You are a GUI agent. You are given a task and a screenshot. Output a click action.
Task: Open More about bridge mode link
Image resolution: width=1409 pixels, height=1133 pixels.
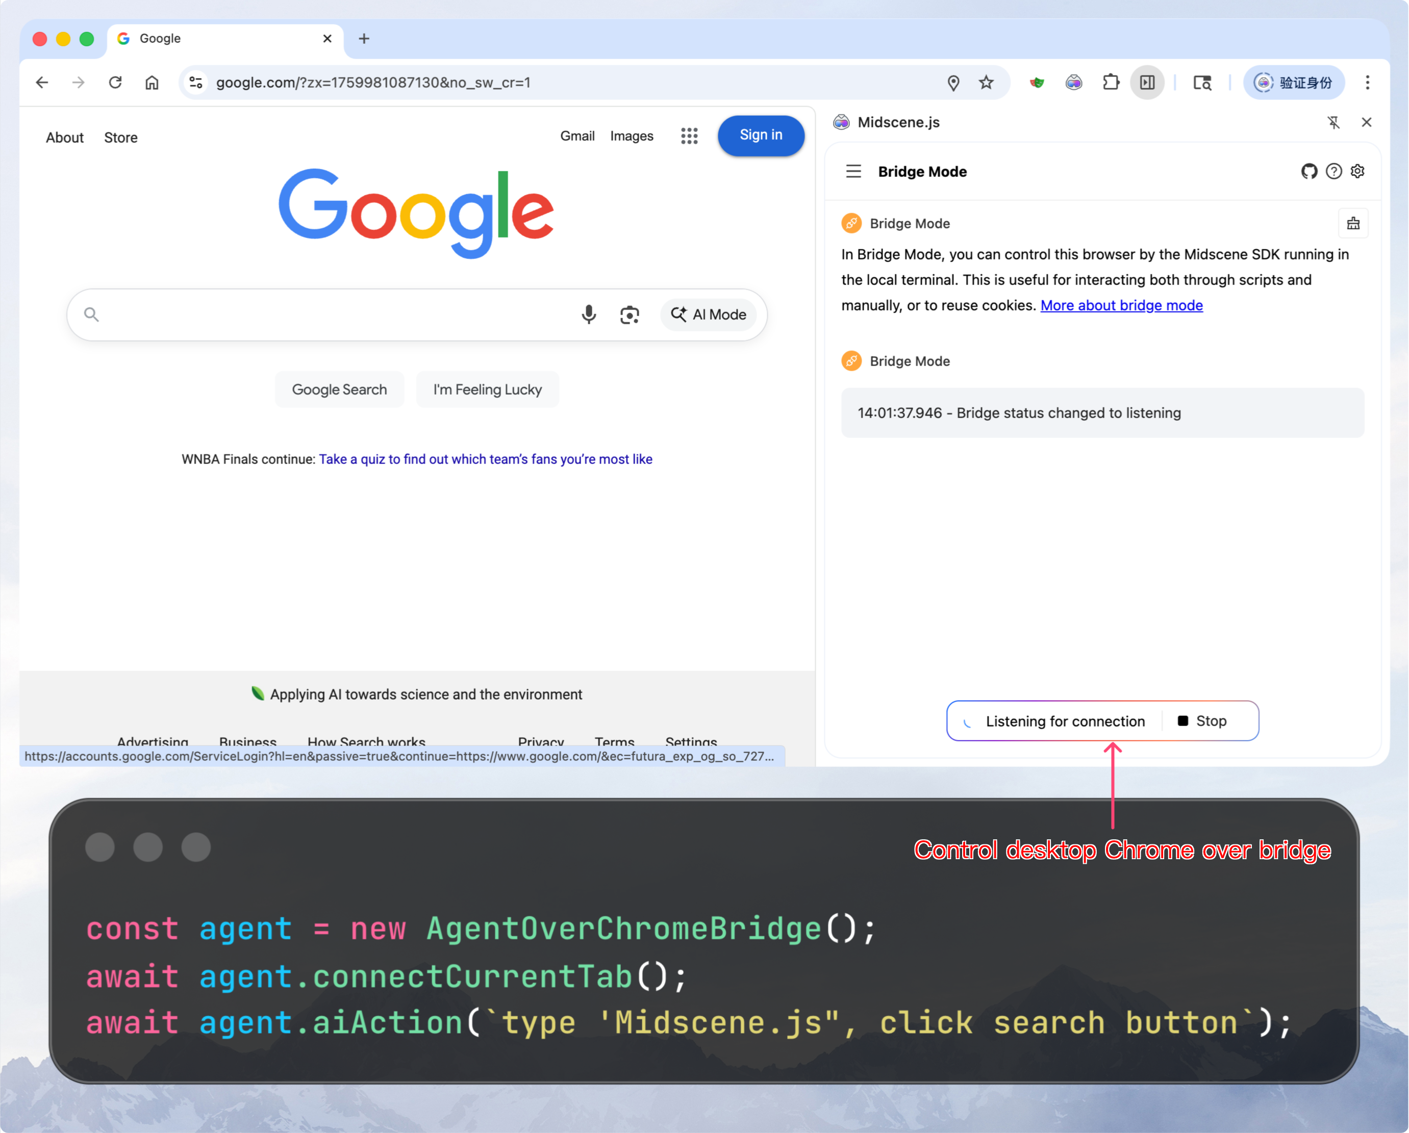(1121, 305)
